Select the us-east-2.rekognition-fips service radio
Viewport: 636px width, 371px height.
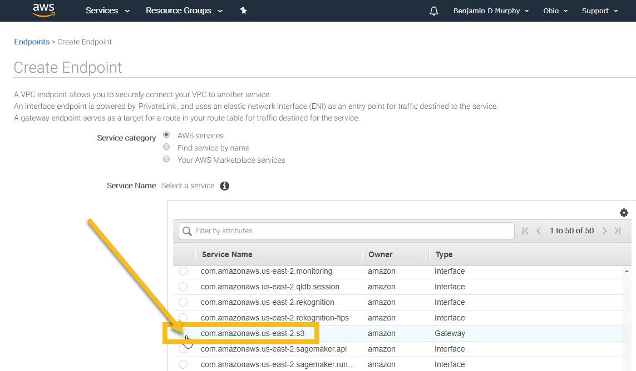point(183,318)
